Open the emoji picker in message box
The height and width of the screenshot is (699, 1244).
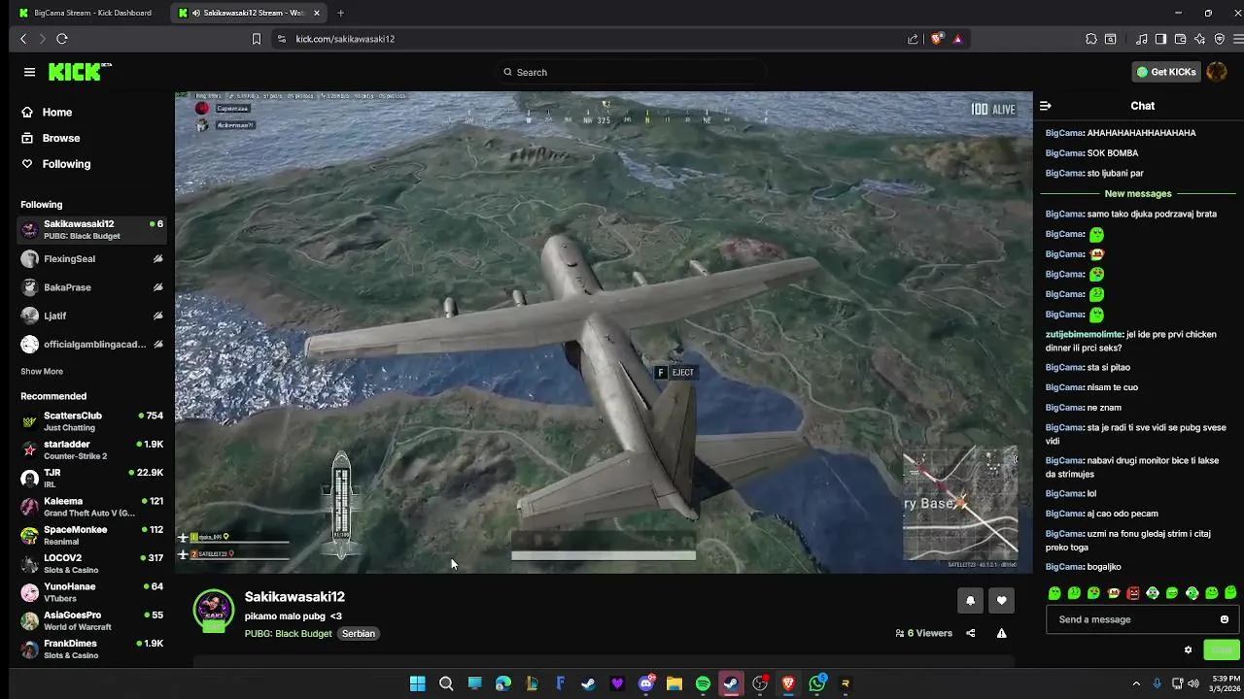click(x=1225, y=619)
